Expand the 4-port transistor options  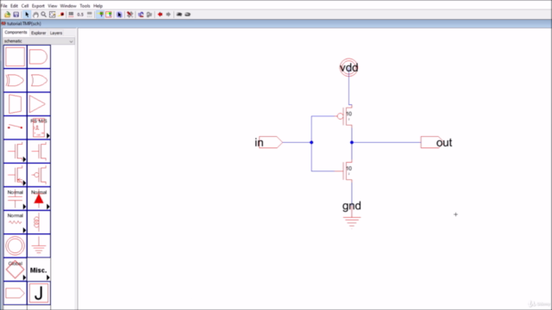tap(24, 183)
